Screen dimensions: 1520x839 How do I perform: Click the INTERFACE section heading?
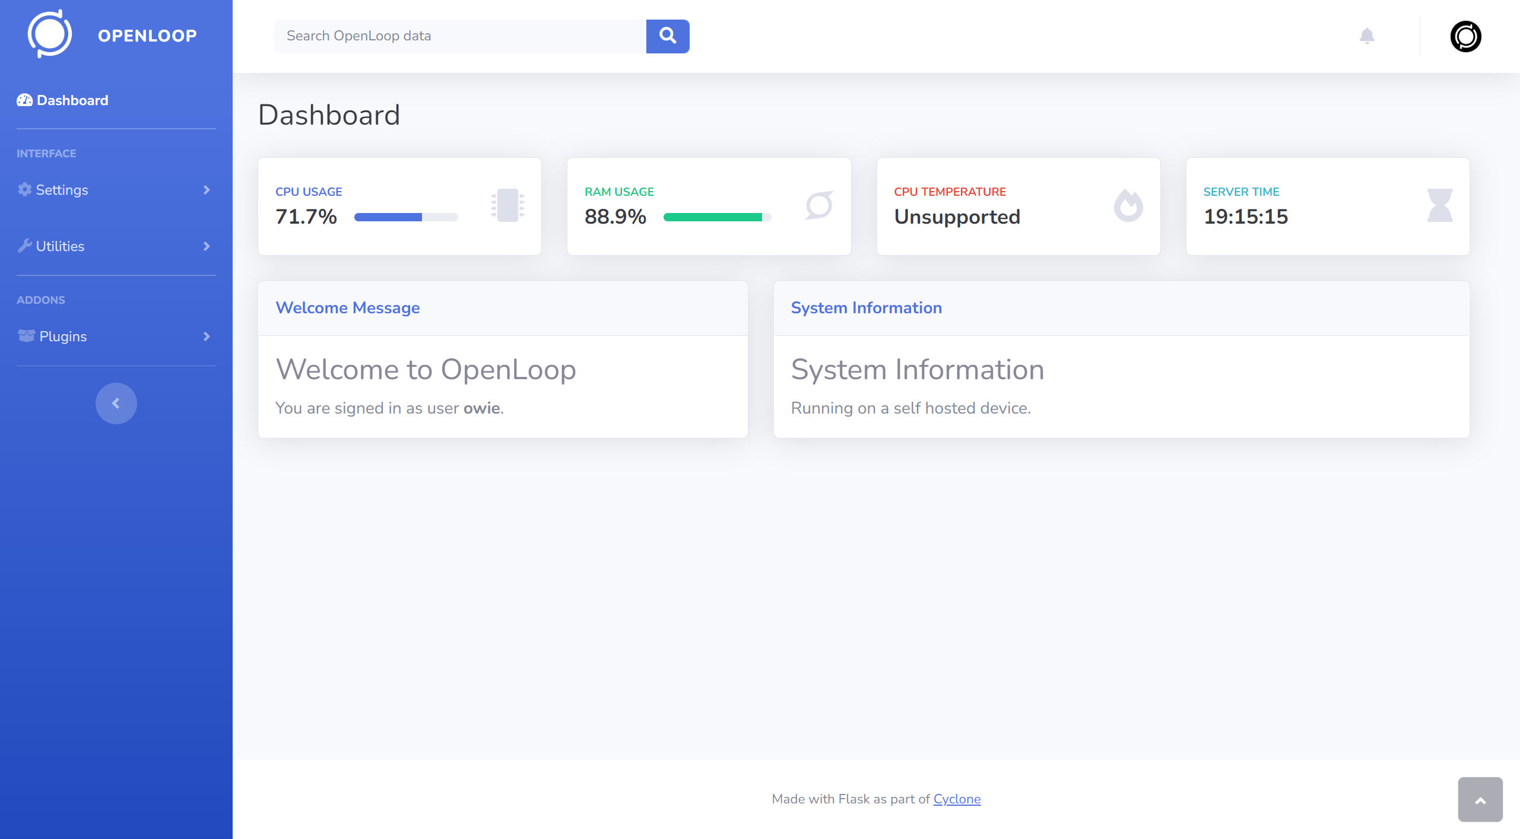46,154
